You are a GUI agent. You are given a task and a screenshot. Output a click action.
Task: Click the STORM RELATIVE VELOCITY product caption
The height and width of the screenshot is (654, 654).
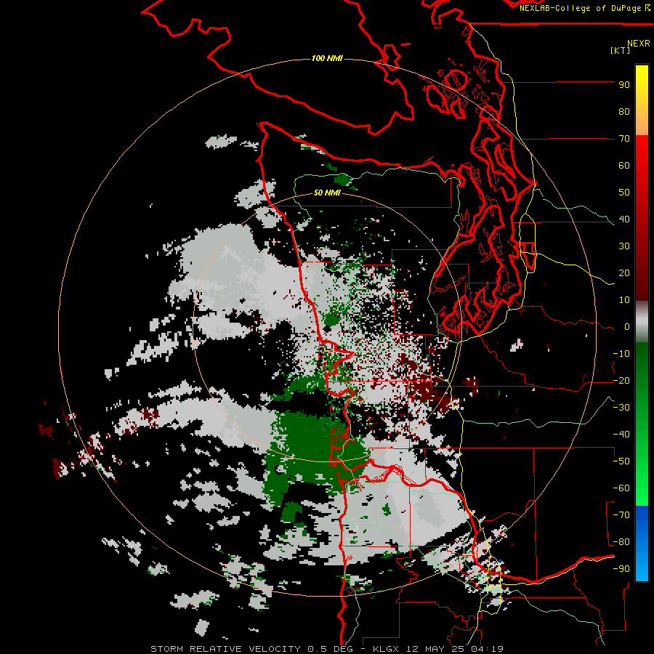(225, 649)
